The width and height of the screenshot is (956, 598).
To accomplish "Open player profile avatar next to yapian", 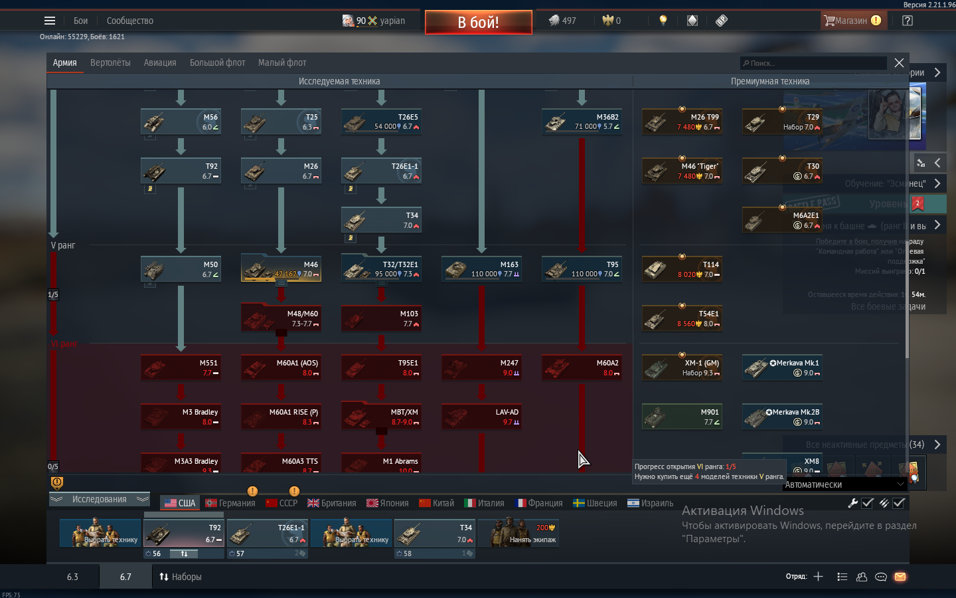I will [x=348, y=21].
